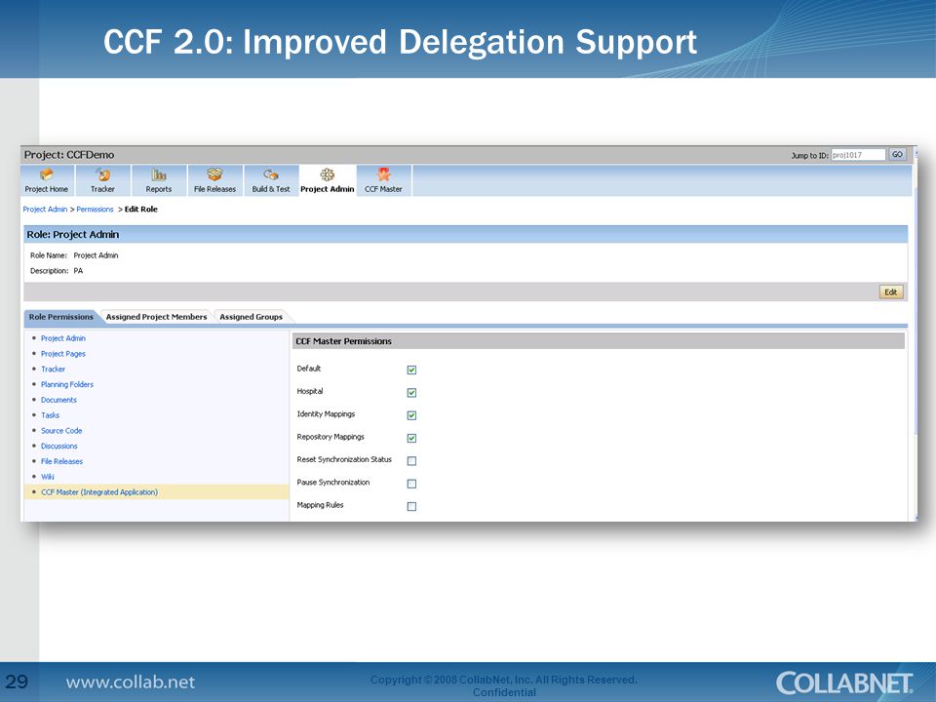Click the 'CCF Master Permissions' header
The height and width of the screenshot is (702, 936).
click(x=344, y=341)
